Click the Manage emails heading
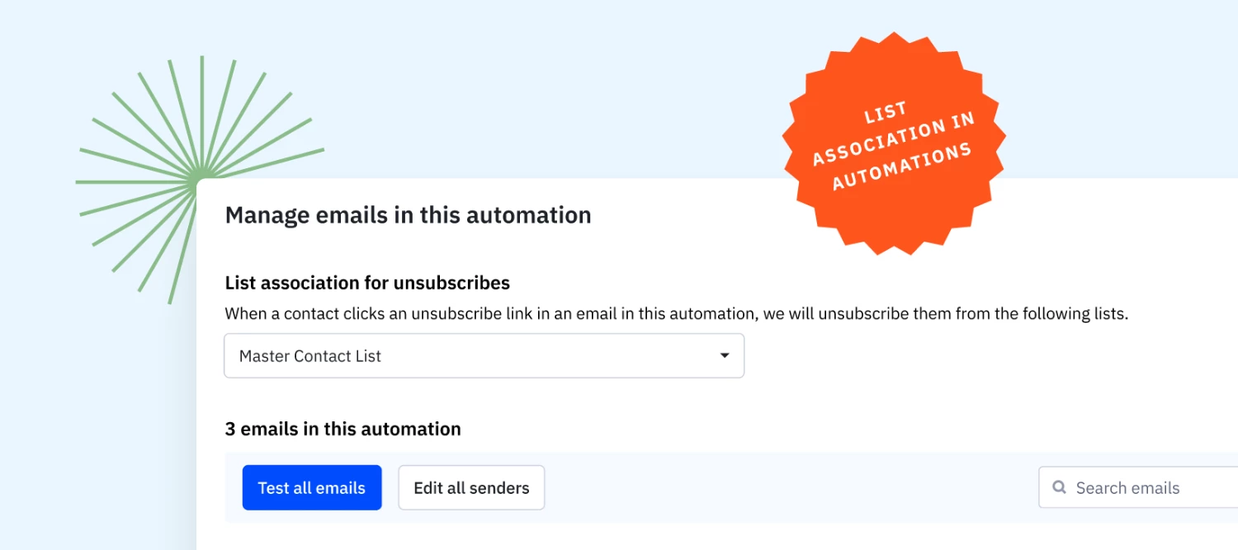This screenshot has width=1238, height=550. point(408,214)
